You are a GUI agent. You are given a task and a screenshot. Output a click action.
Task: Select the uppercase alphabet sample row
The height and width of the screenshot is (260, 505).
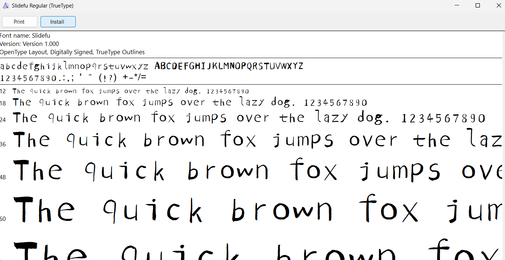click(229, 66)
